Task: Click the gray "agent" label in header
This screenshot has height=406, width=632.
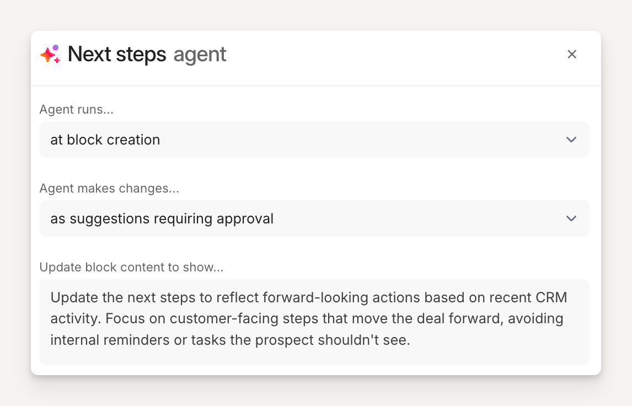Action: click(200, 54)
